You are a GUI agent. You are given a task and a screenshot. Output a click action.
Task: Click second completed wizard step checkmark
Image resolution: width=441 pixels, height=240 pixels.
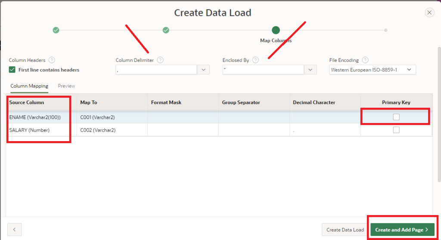(166, 30)
